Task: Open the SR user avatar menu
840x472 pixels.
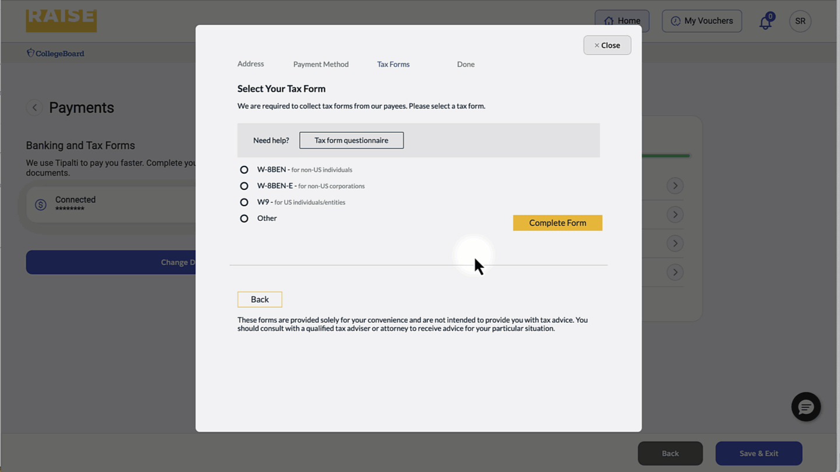Action: click(800, 21)
